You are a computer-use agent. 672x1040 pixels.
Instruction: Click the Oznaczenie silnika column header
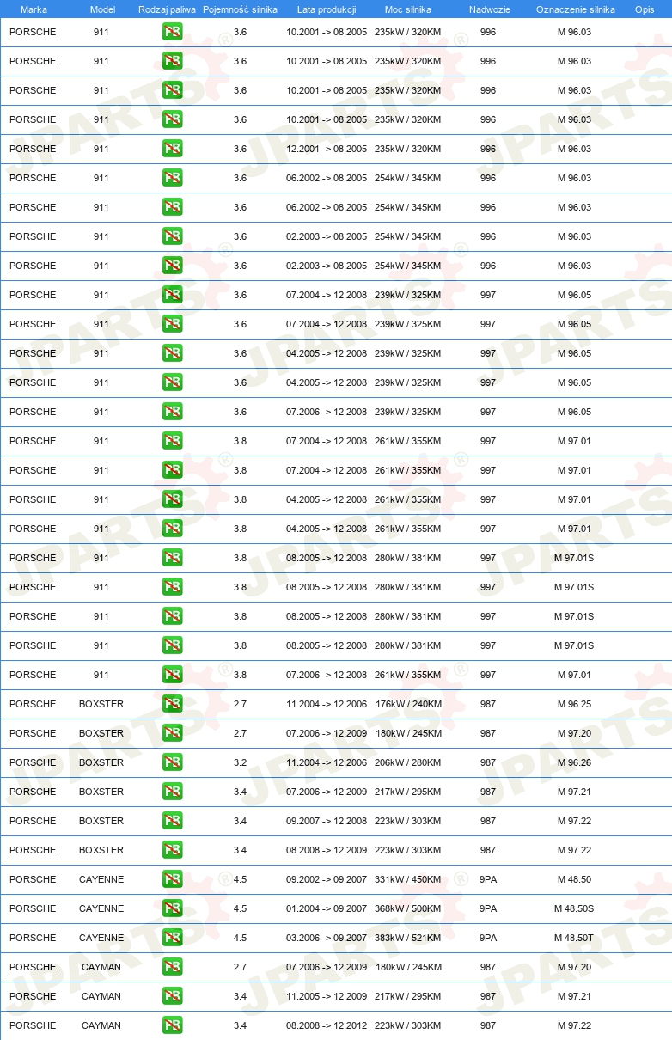[x=575, y=9]
